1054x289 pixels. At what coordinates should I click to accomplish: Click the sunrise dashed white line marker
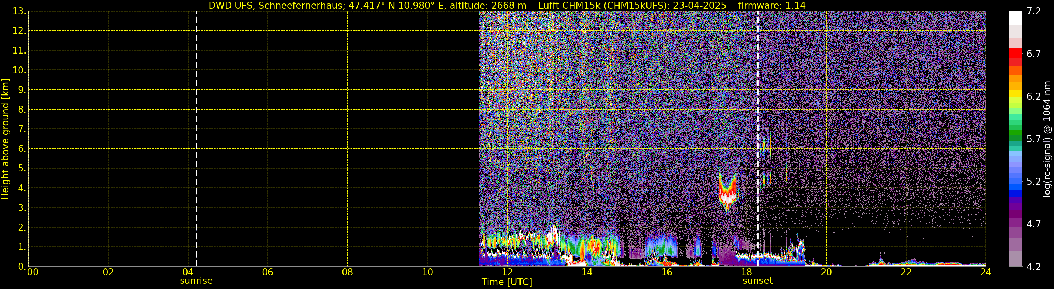pyautogui.click(x=196, y=139)
